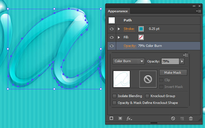
Task: Click the Path thumbnail swatch
Action: (x=112, y=20)
